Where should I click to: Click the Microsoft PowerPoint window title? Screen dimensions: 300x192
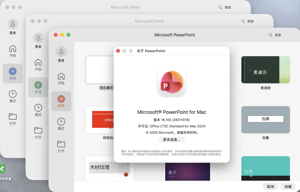[x=174, y=35]
